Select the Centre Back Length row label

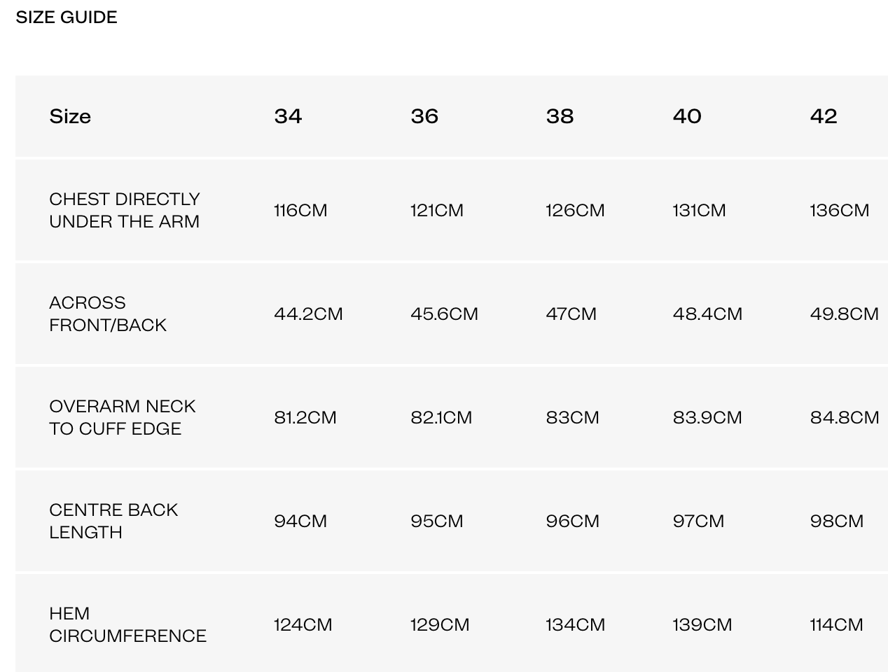(x=113, y=521)
